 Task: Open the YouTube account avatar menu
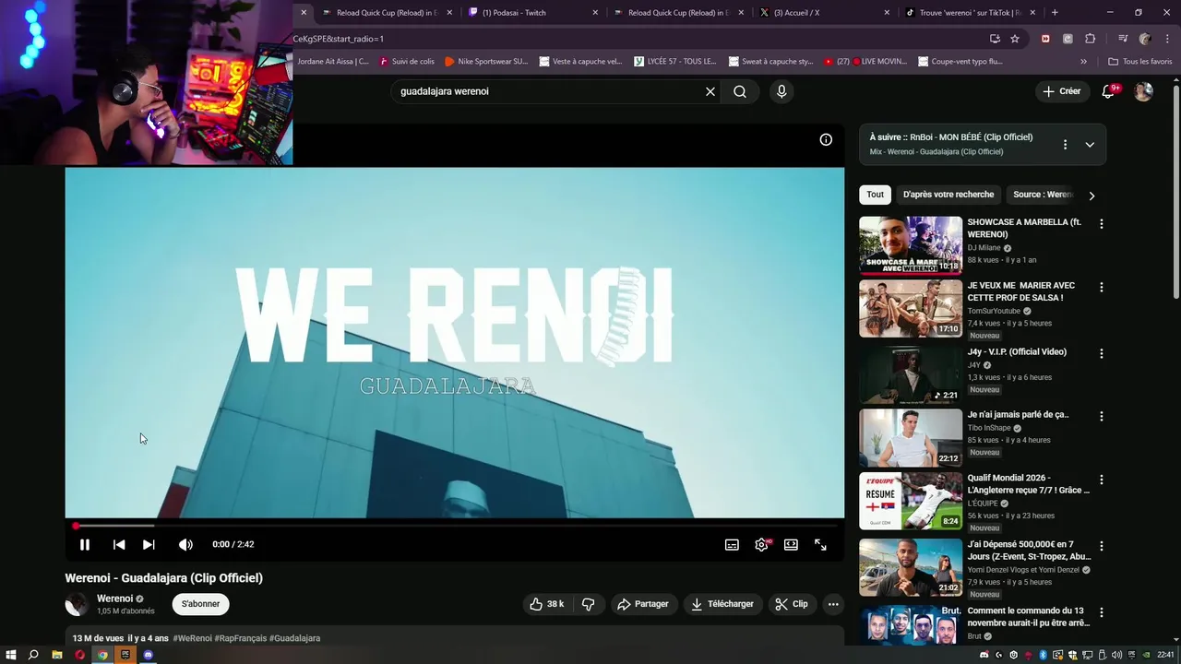1143,91
